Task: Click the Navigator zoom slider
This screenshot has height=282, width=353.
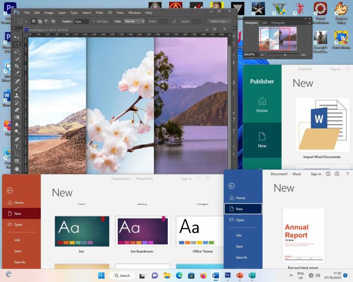Action: 285,54
